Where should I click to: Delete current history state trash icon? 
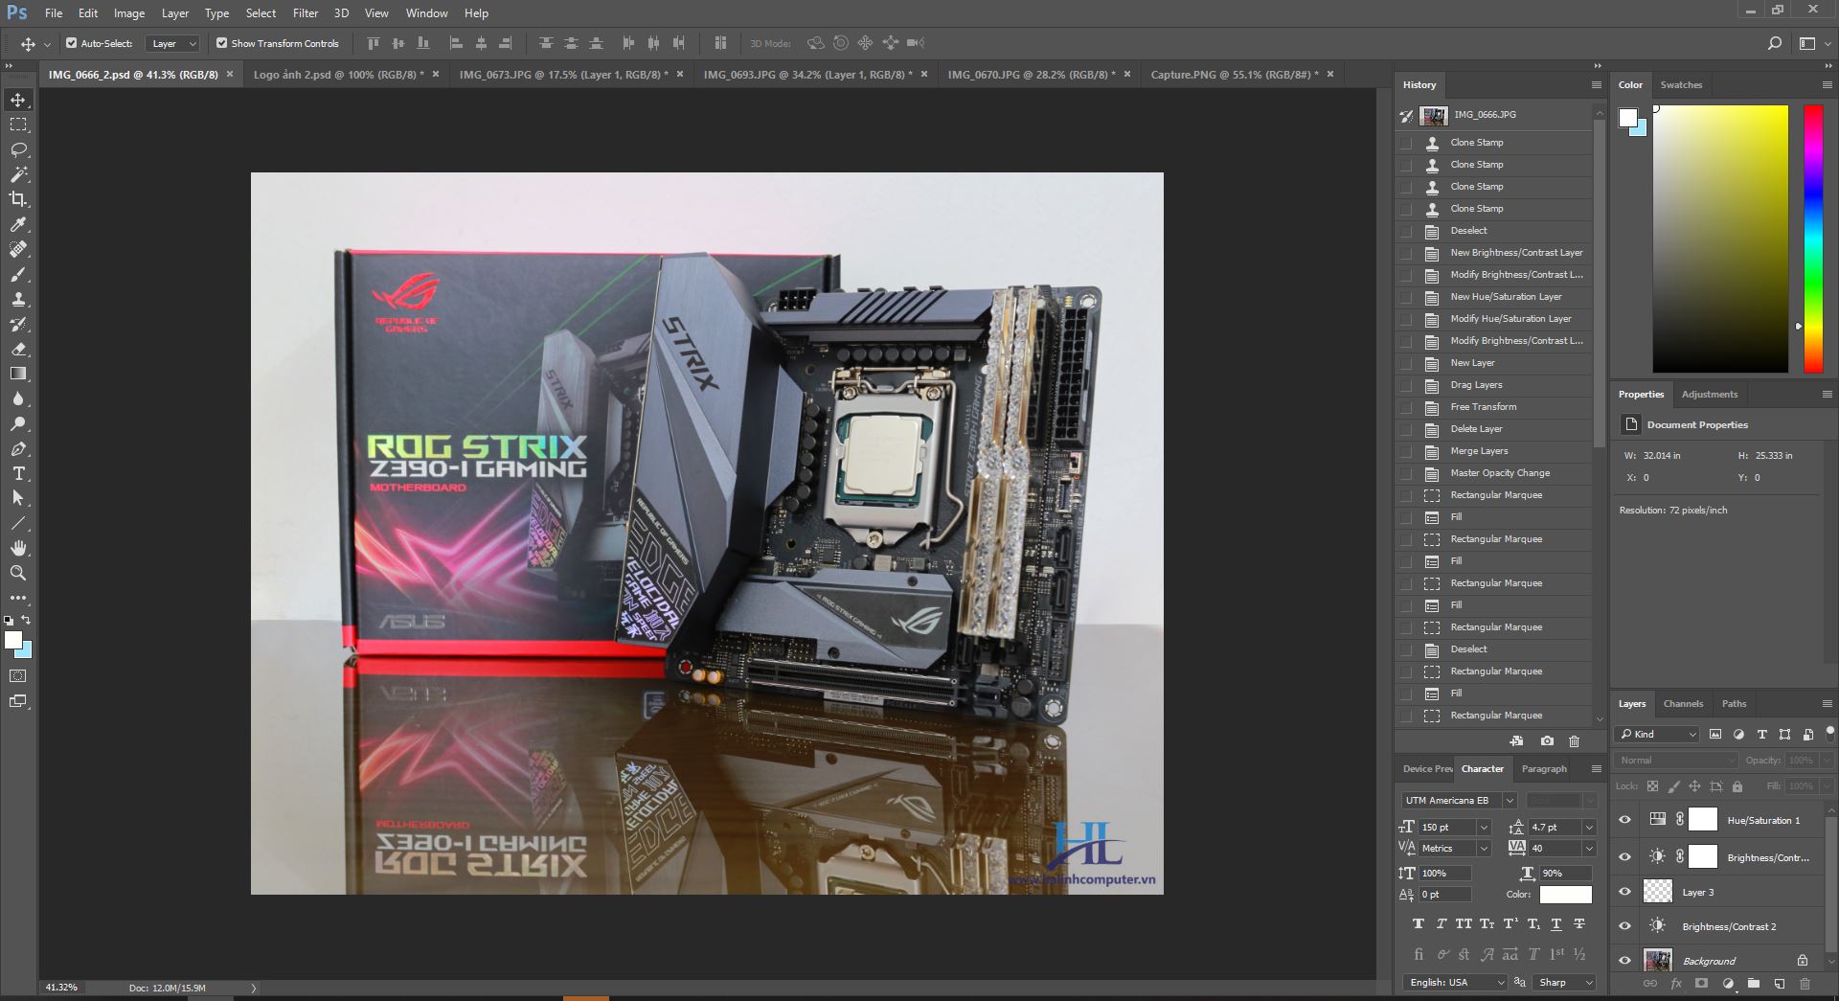pyautogui.click(x=1574, y=741)
